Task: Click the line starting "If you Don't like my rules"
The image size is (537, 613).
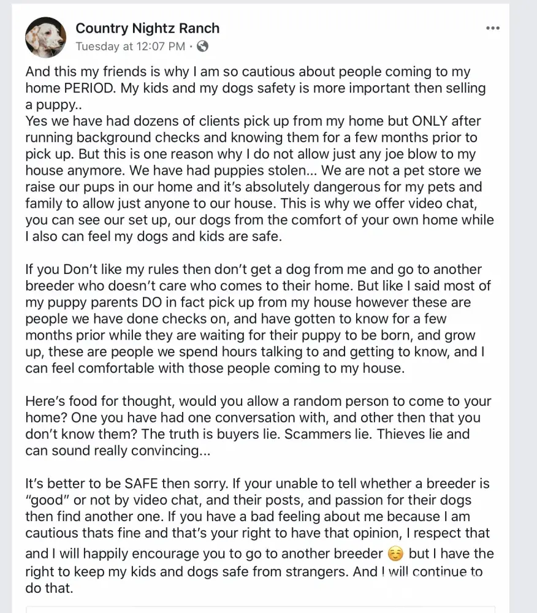Action: coord(184,270)
